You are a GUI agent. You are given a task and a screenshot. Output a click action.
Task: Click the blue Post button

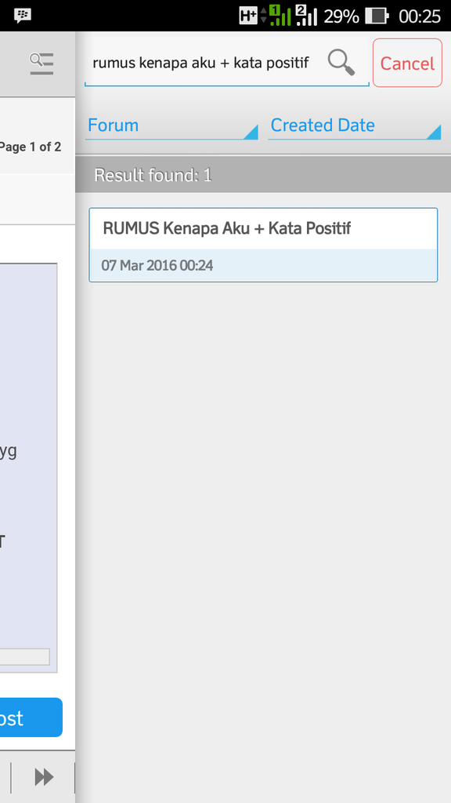pos(31,718)
